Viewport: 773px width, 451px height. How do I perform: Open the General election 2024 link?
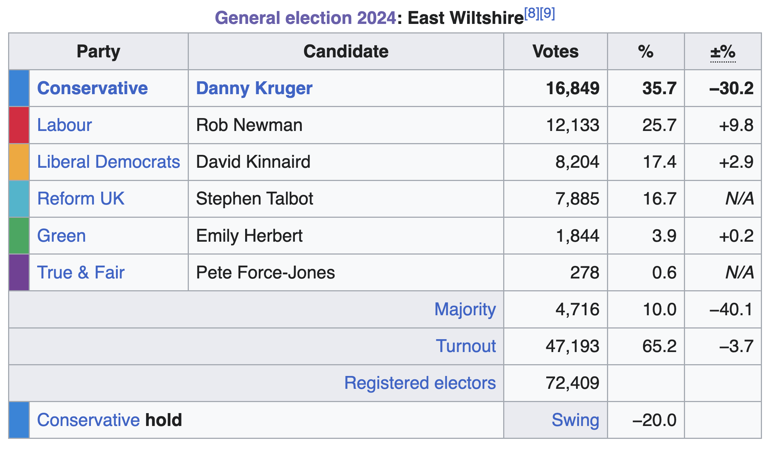pos(306,18)
